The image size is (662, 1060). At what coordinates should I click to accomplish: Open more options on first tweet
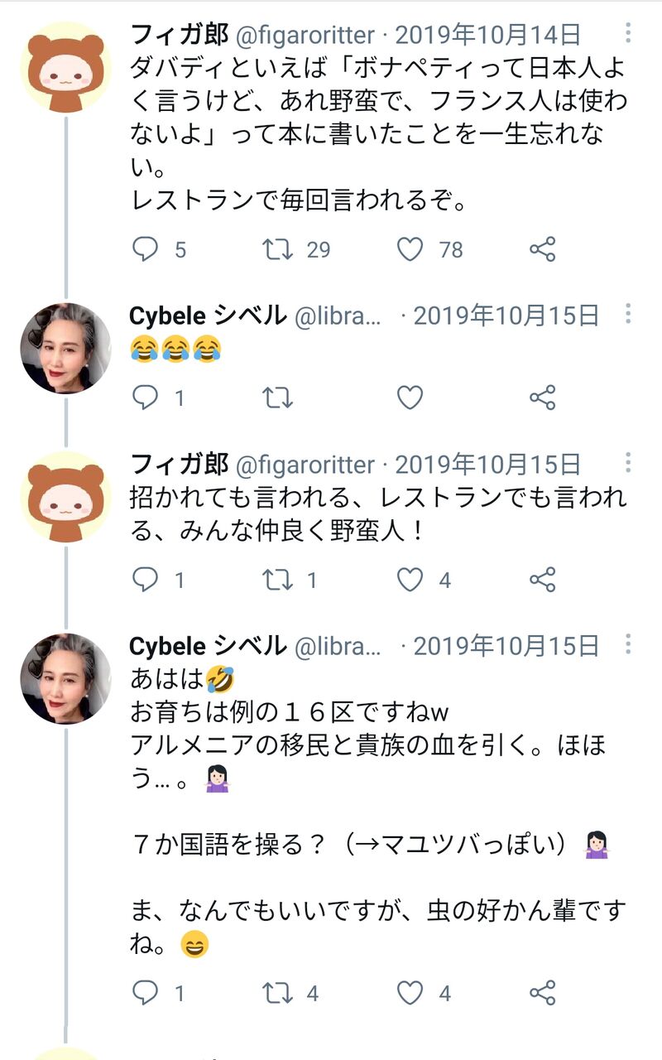point(629,34)
